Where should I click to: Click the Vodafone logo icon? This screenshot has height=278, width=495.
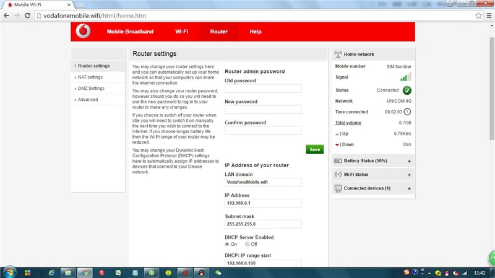(83, 32)
